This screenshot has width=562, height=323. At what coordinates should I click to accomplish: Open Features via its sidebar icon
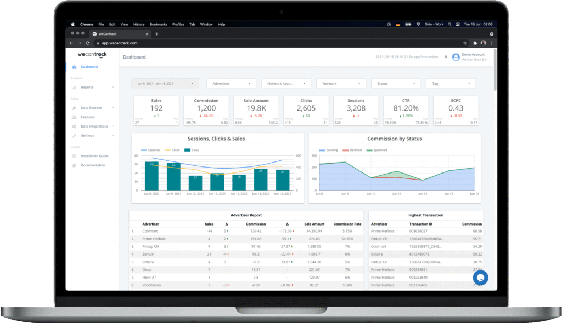74,117
